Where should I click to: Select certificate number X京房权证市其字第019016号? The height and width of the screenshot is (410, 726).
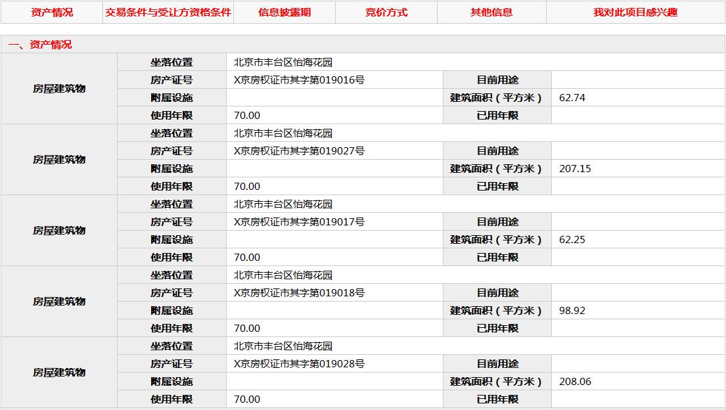point(299,80)
